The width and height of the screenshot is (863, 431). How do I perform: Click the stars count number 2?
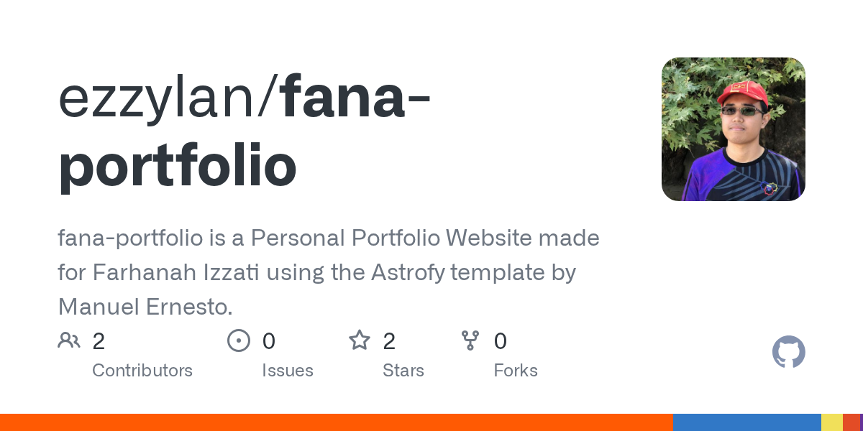coord(389,340)
